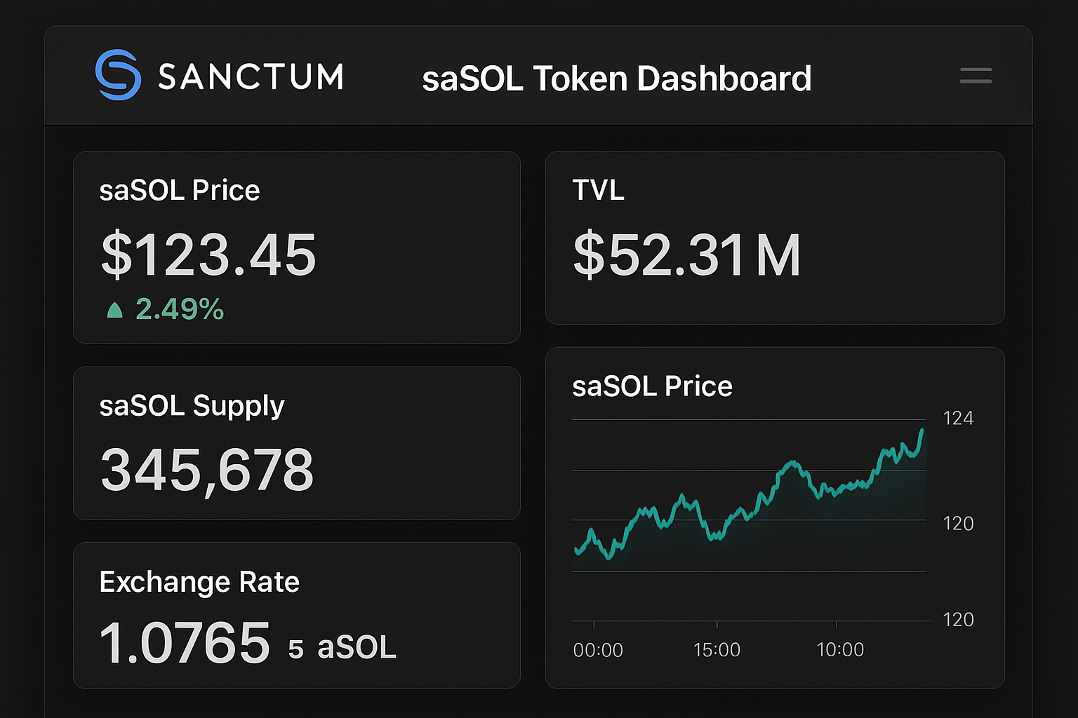
Task: Click the green up-arrow change indicator
Action: click(116, 309)
